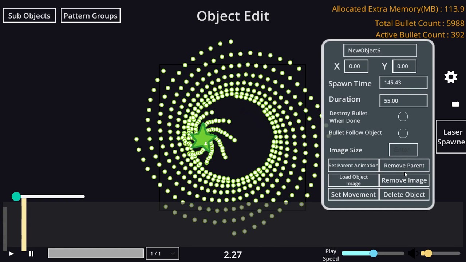Click the Image Size input field
Screen dimensions: 466x262
(x=403, y=150)
